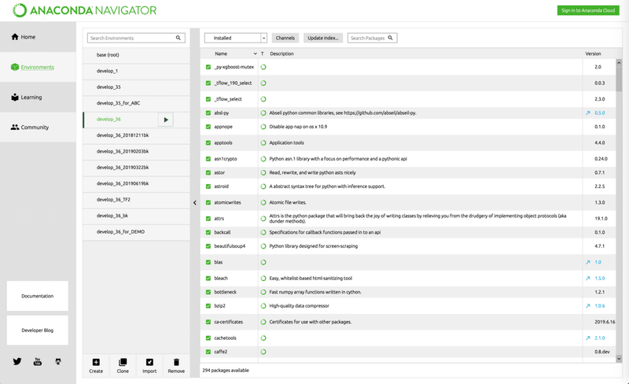Toggle the _tflow_190_select checkbox

tap(208, 83)
